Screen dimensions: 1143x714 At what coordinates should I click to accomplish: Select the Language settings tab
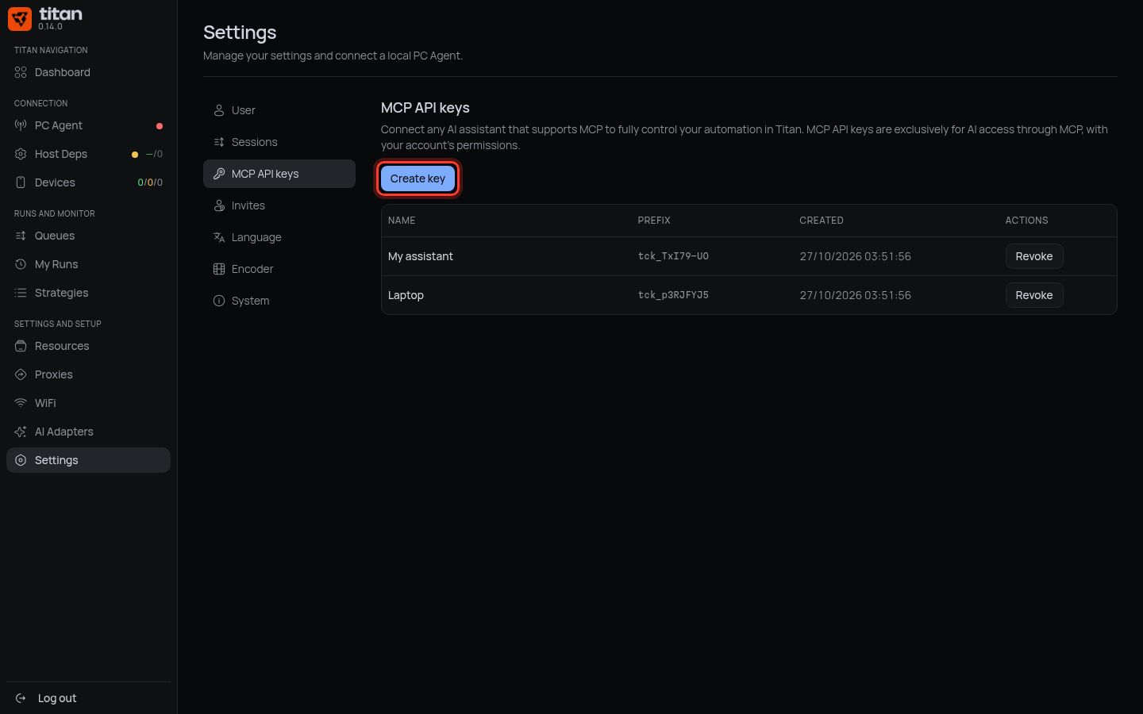point(279,237)
